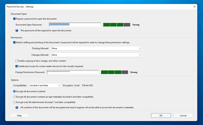This screenshot has height=125, width=203.
Task: Click the Help button
Action: (x=19, y=116)
